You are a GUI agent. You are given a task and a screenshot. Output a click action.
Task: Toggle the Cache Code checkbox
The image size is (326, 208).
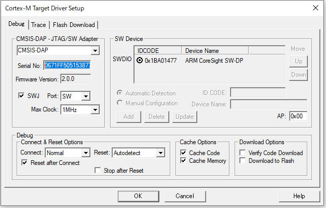[x=183, y=152]
